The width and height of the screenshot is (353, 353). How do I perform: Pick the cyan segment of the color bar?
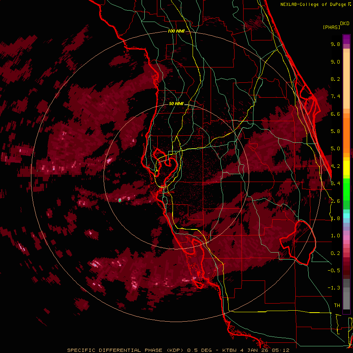click(346, 216)
